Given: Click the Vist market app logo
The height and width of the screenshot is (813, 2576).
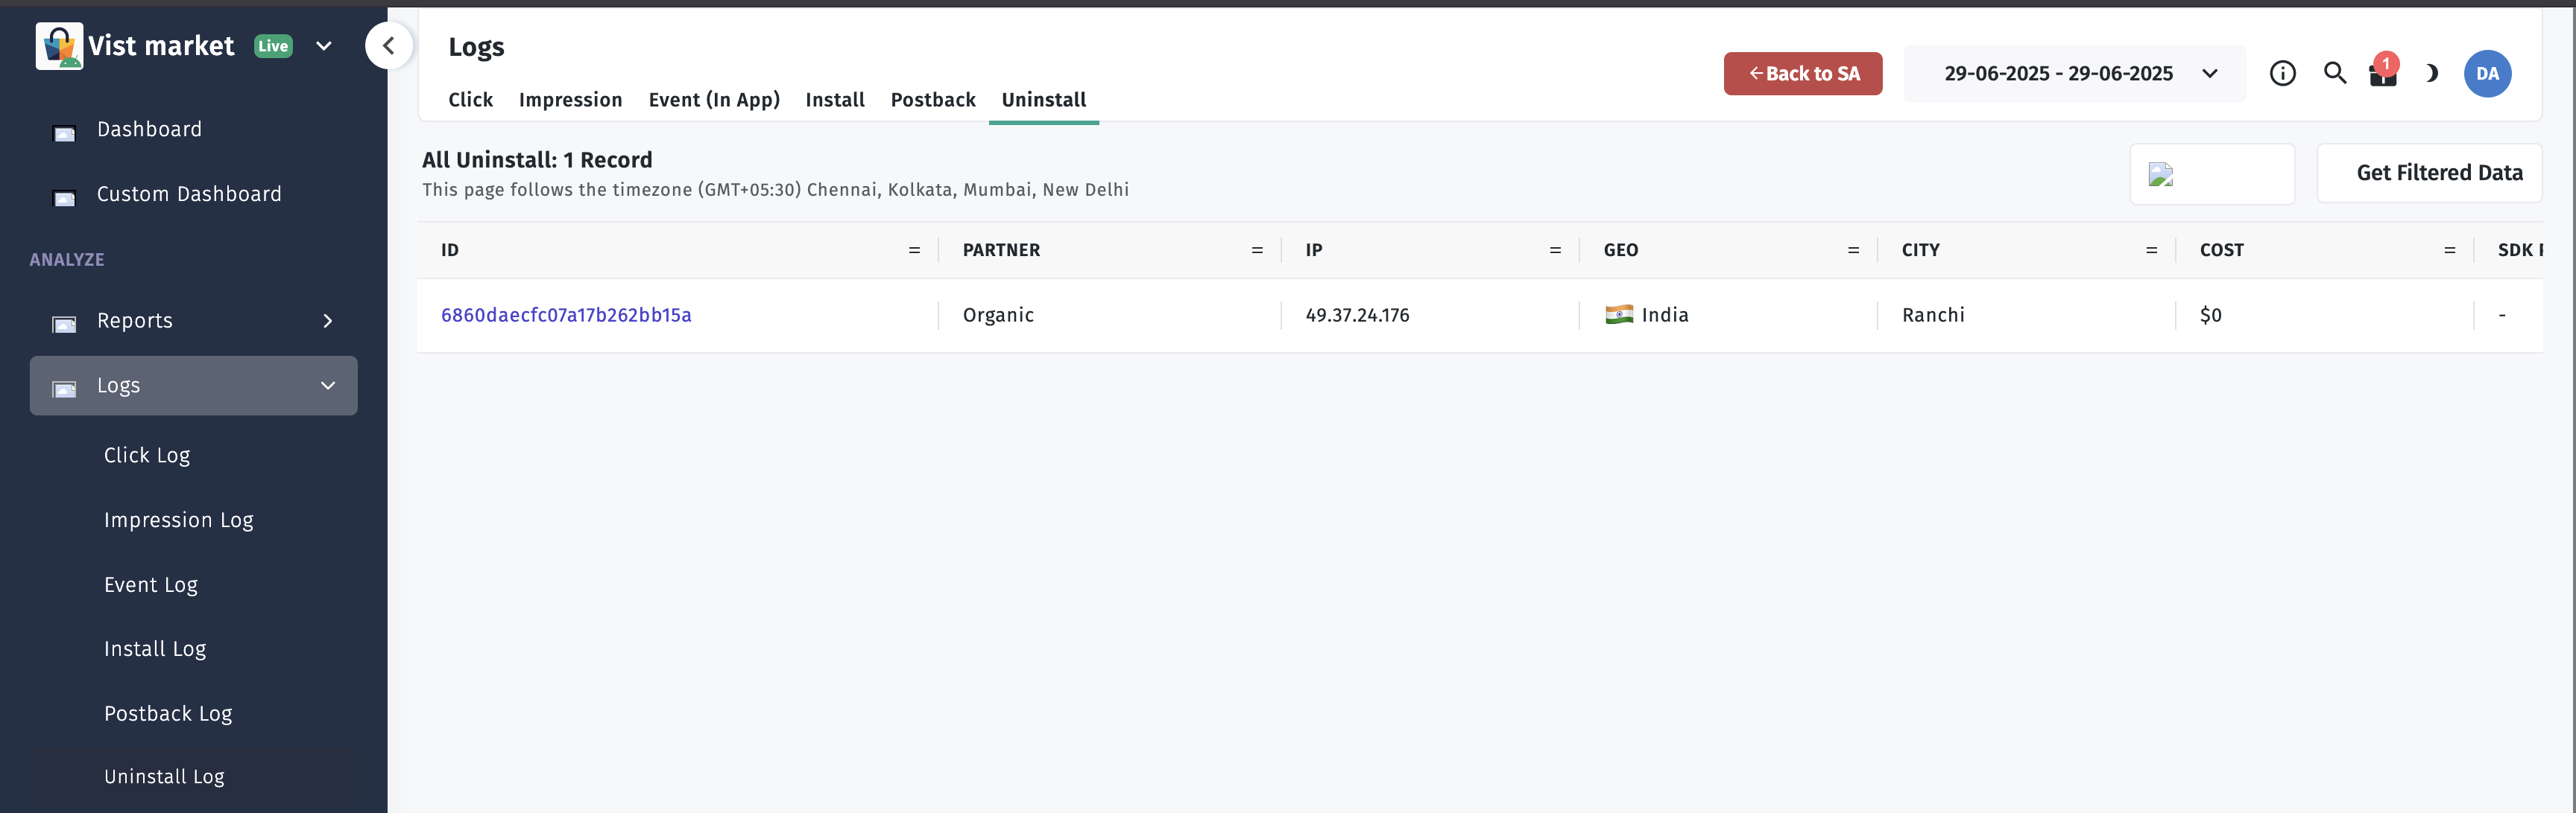Looking at the screenshot, I should pyautogui.click(x=59, y=46).
